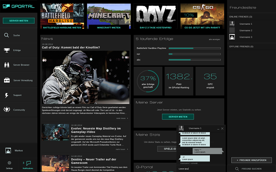Click 'mehr lesen' under Evolve article
The height and width of the screenshot is (172, 276).
122,149
